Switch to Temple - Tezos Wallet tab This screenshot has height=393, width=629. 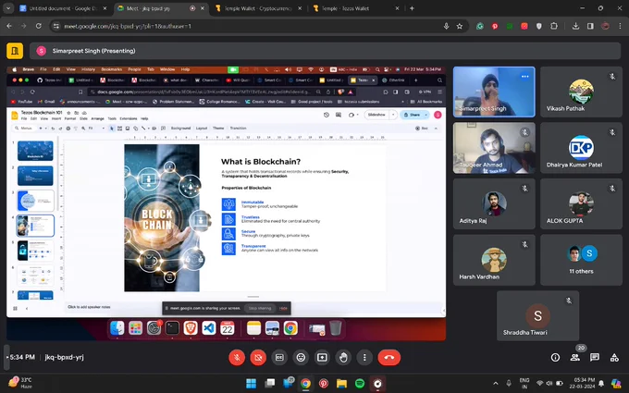tap(356, 8)
